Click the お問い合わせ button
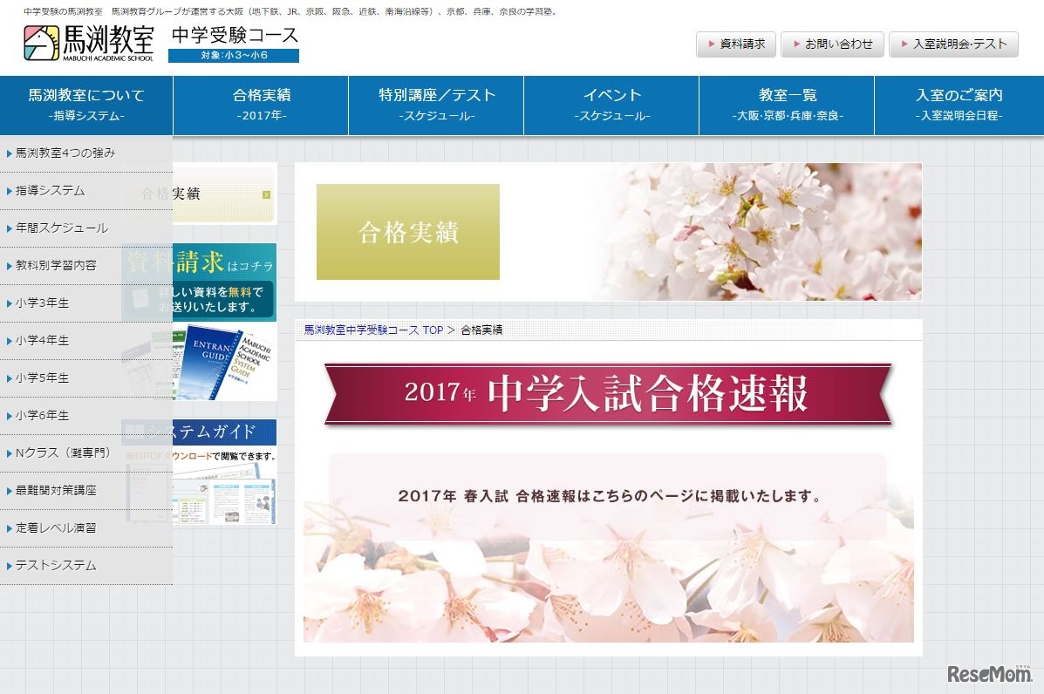Image resolution: width=1044 pixels, height=694 pixels. [x=832, y=44]
